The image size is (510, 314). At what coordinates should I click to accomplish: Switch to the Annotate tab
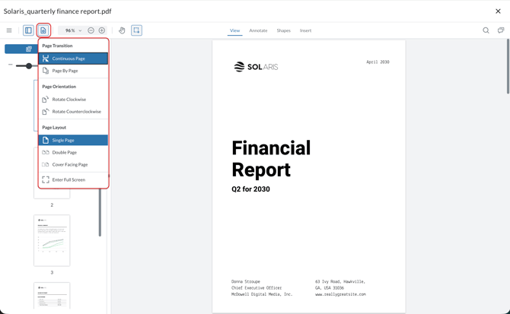click(258, 30)
